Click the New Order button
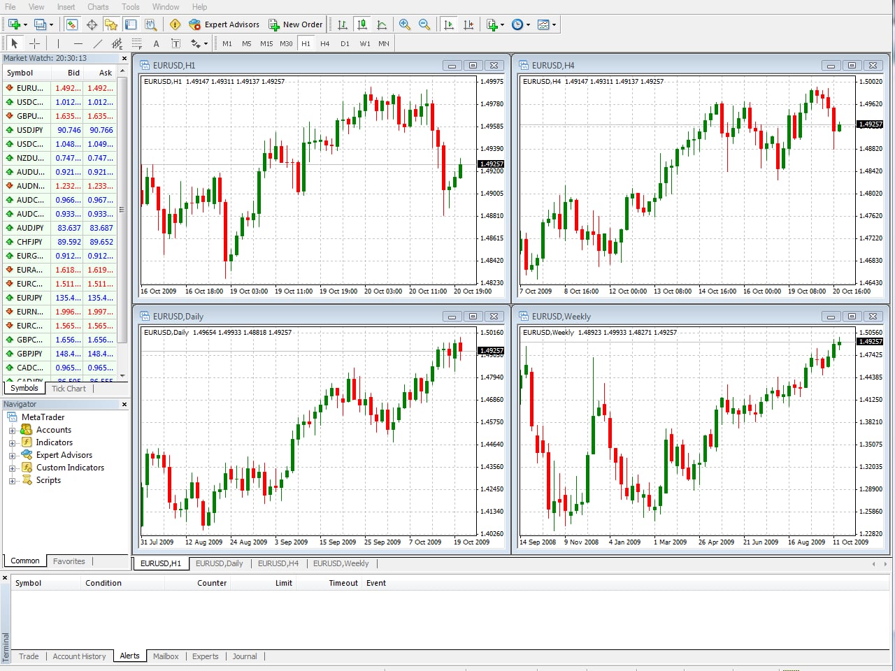The height and width of the screenshot is (671, 895). click(x=296, y=24)
